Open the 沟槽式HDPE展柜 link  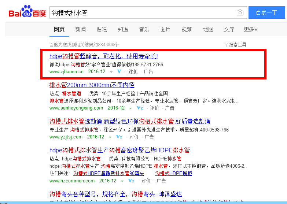pyautogui.click(x=173, y=173)
